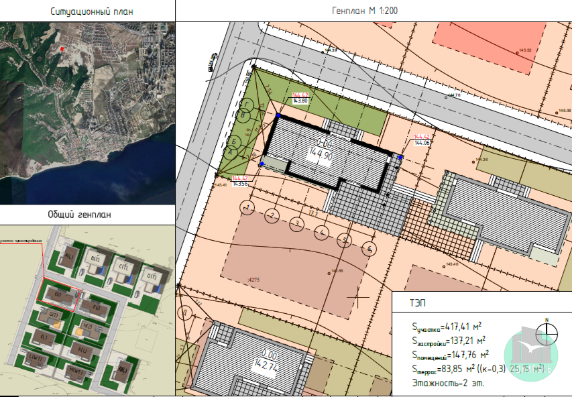The image size is (572, 397).
Task: Click the 'Генплан М 1:200' title
Action: [372, 11]
